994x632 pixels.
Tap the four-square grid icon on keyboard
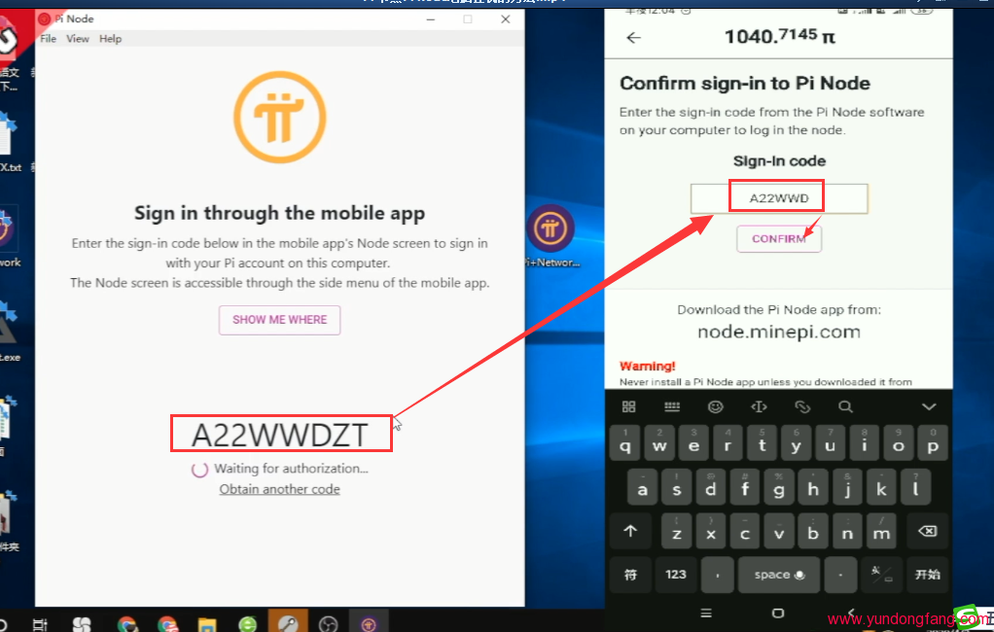628,406
